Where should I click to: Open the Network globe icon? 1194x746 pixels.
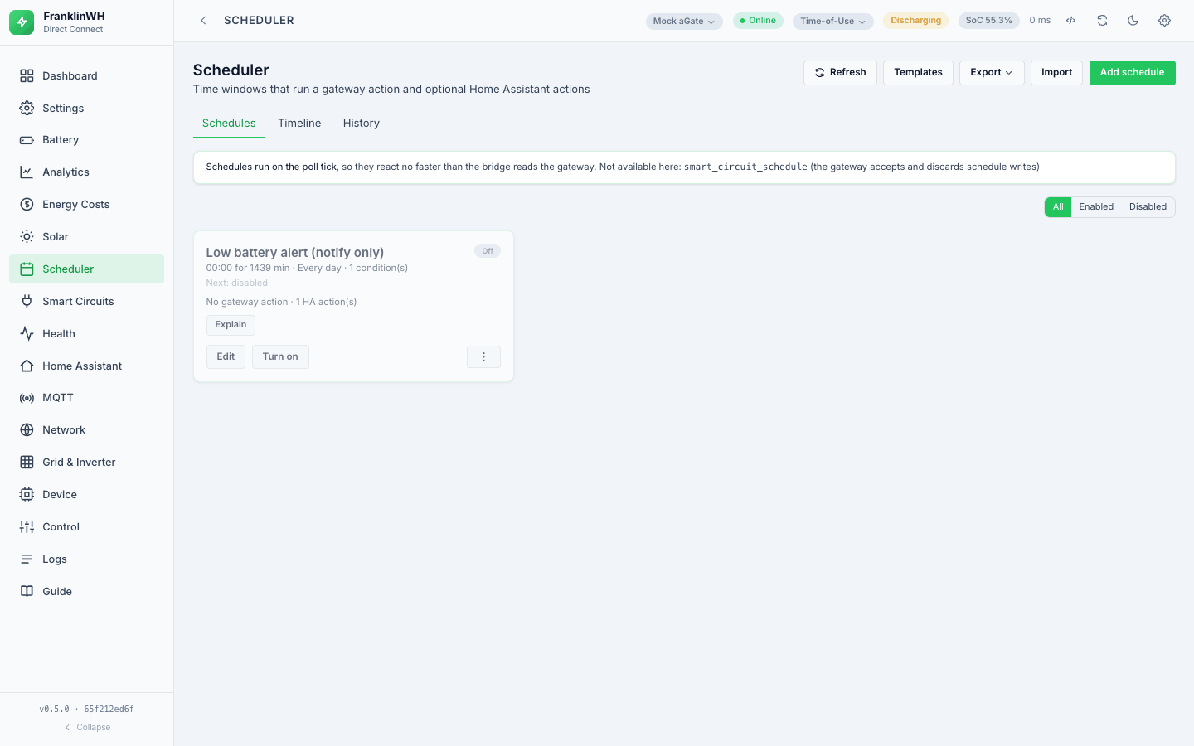click(27, 430)
